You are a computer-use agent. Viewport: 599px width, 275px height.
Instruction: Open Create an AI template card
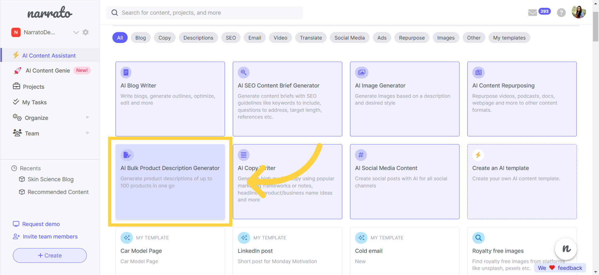tap(522, 182)
